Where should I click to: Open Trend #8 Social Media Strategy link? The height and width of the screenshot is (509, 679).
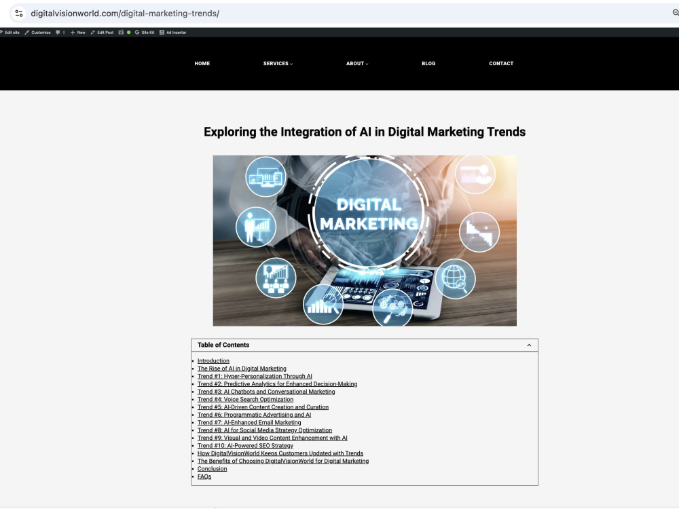coord(265,430)
